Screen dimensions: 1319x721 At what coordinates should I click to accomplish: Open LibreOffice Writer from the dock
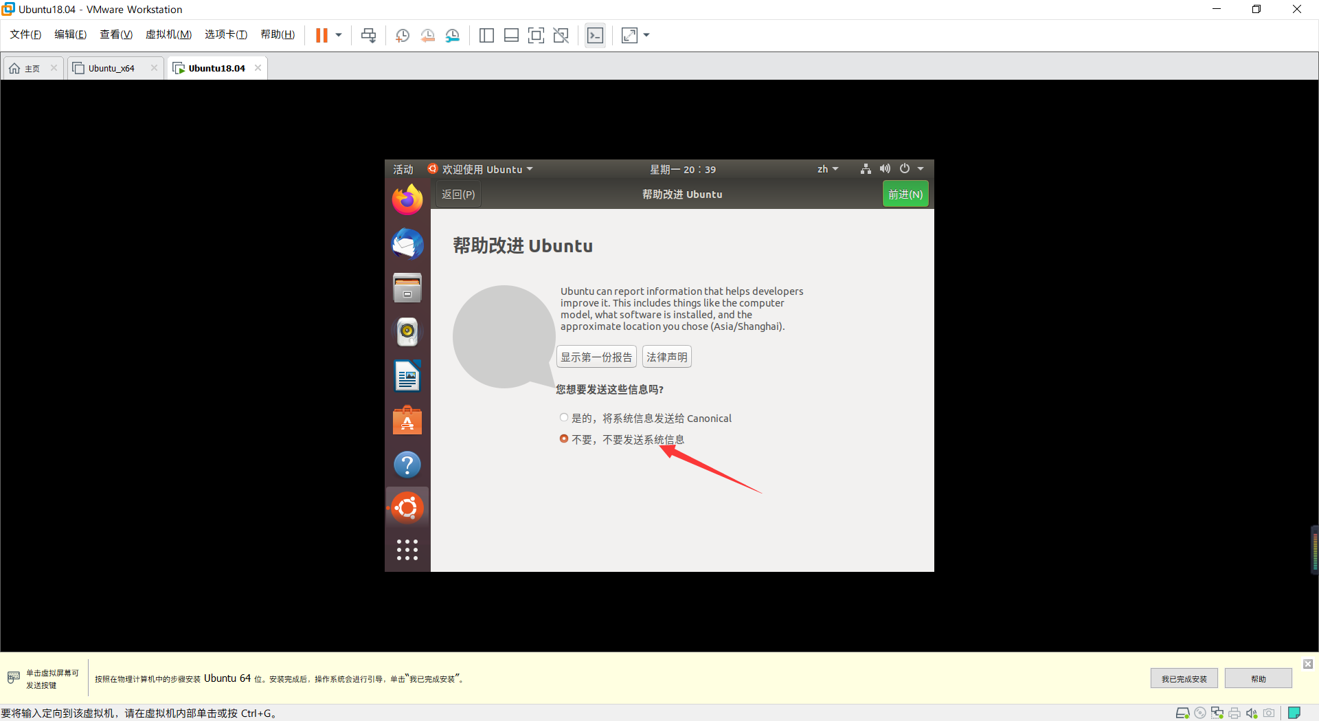407,376
